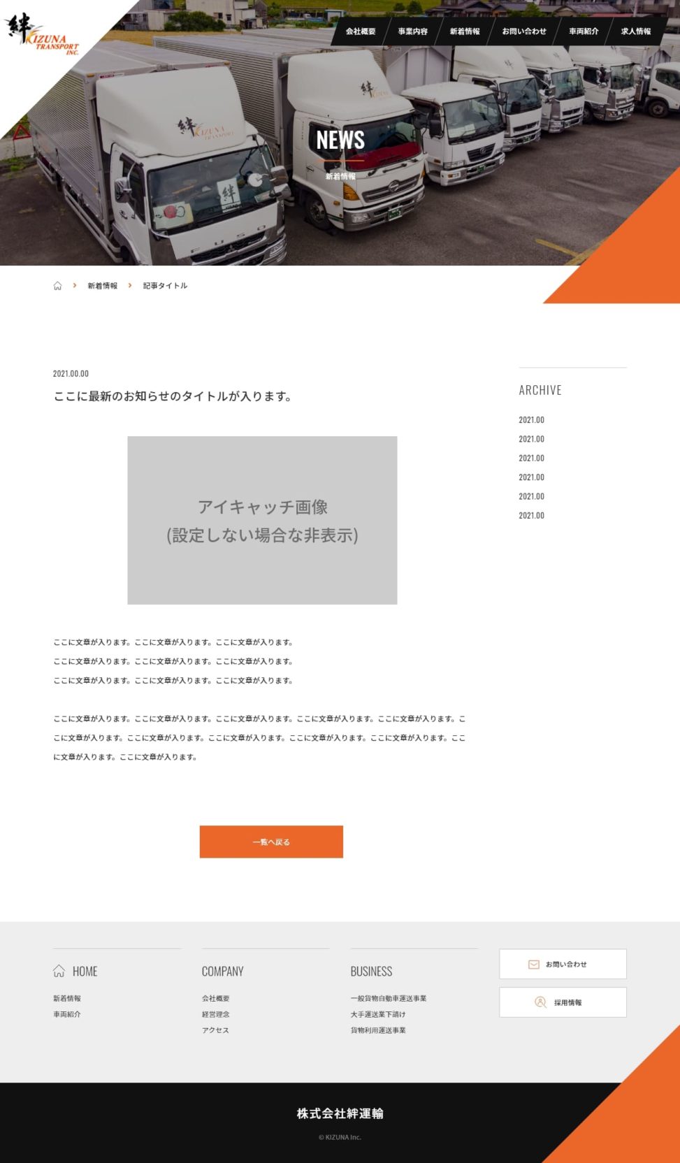Click the person icon beside 採用情報

coord(540,1002)
